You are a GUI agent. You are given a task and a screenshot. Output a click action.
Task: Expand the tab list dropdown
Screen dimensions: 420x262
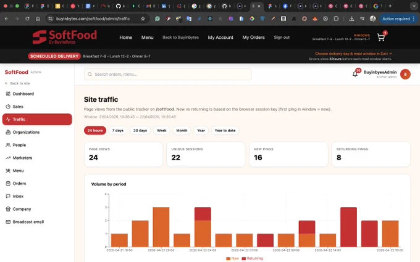(x=414, y=6)
